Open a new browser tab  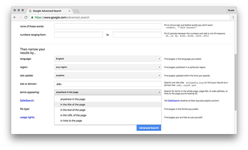point(76,11)
